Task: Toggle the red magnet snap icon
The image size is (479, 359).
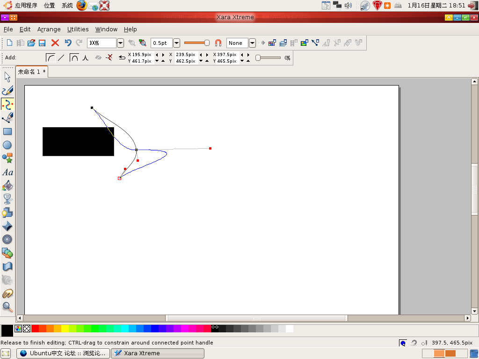Action: click(218, 43)
